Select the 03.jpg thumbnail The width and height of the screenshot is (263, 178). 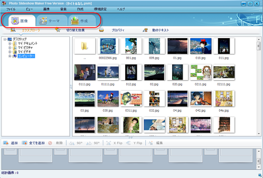pos(85,98)
